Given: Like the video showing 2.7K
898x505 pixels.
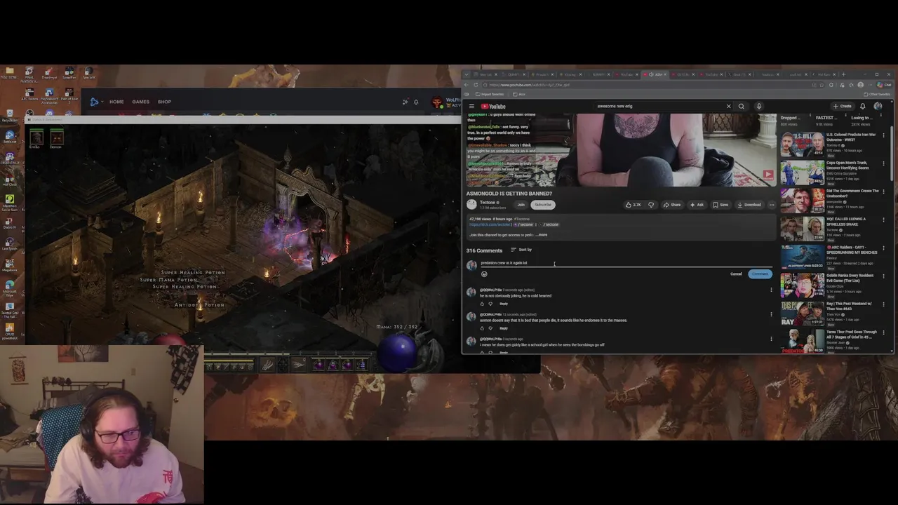Looking at the screenshot, I should 633,205.
